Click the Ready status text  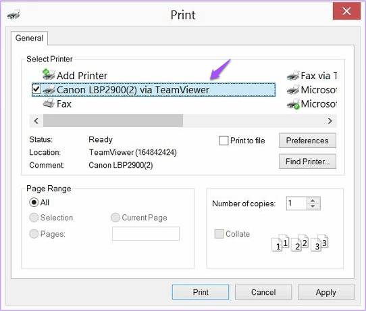point(101,139)
